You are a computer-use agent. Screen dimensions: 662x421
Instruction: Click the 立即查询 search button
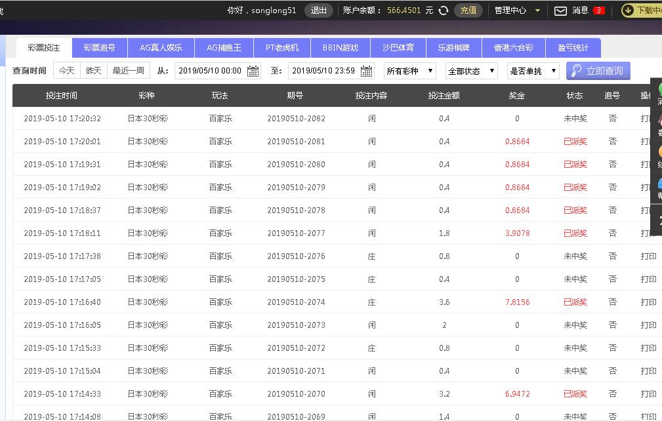pyautogui.click(x=598, y=71)
